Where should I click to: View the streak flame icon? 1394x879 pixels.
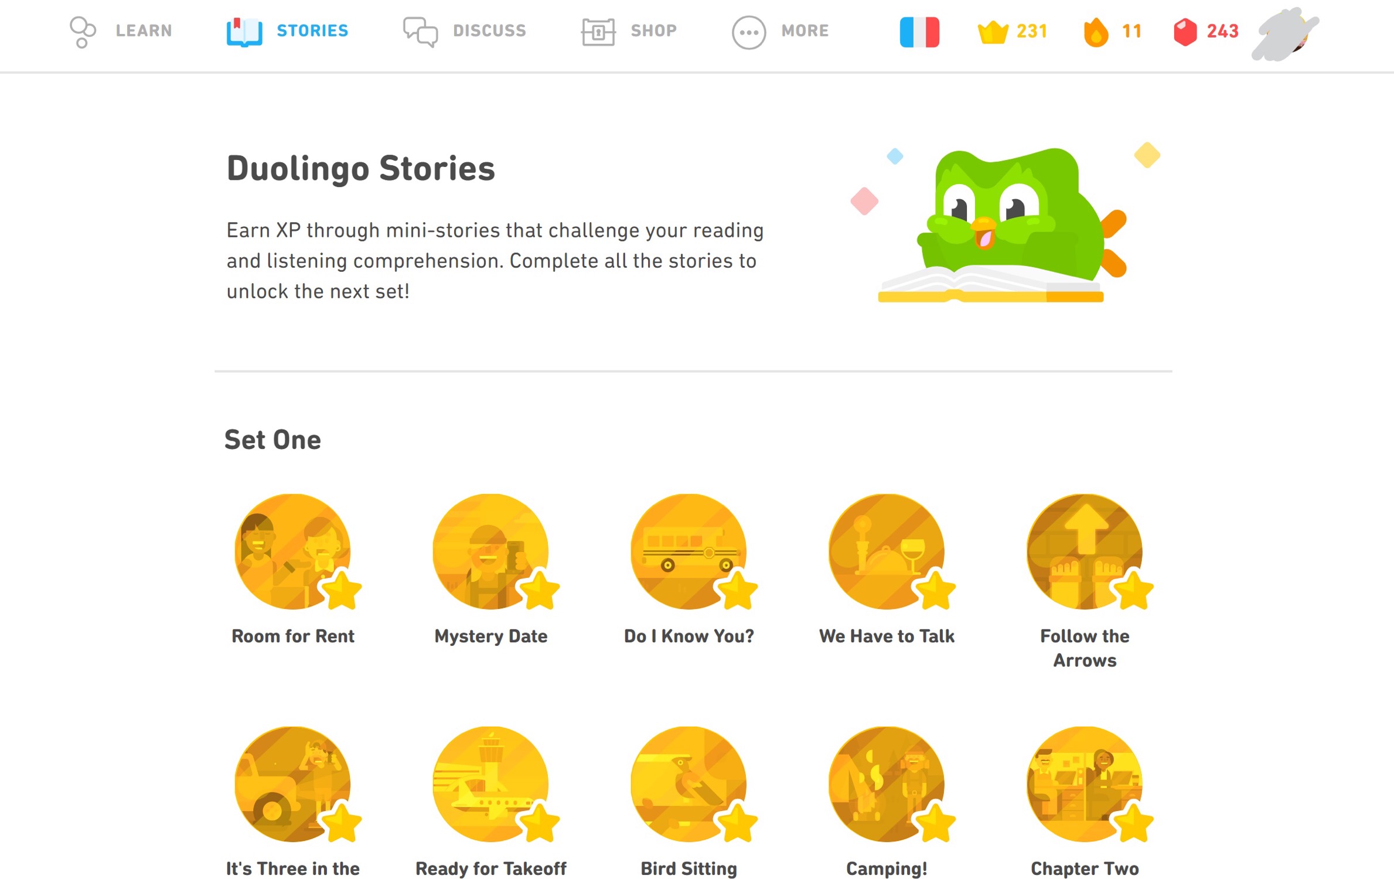click(x=1096, y=32)
